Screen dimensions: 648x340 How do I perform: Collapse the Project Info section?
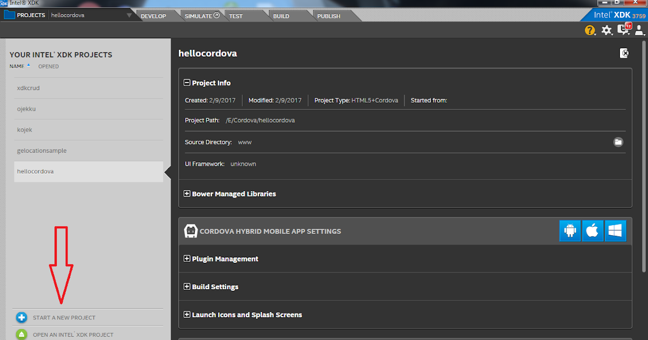click(x=187, y=83)
